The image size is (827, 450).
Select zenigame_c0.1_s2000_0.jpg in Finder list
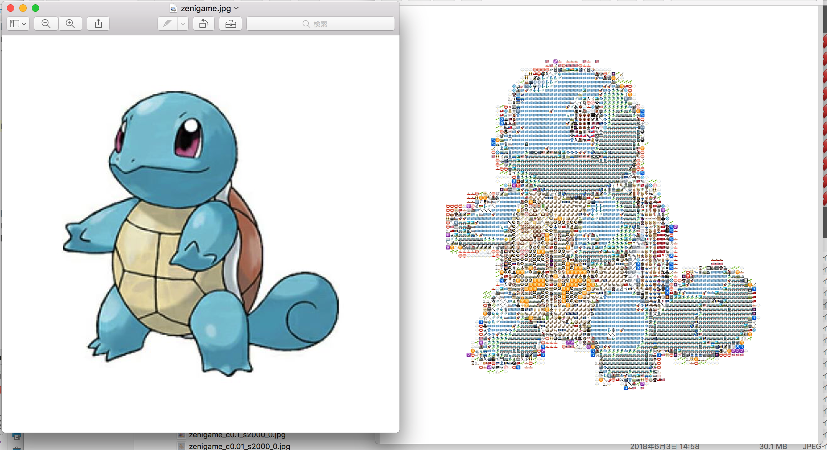(237, 435)
